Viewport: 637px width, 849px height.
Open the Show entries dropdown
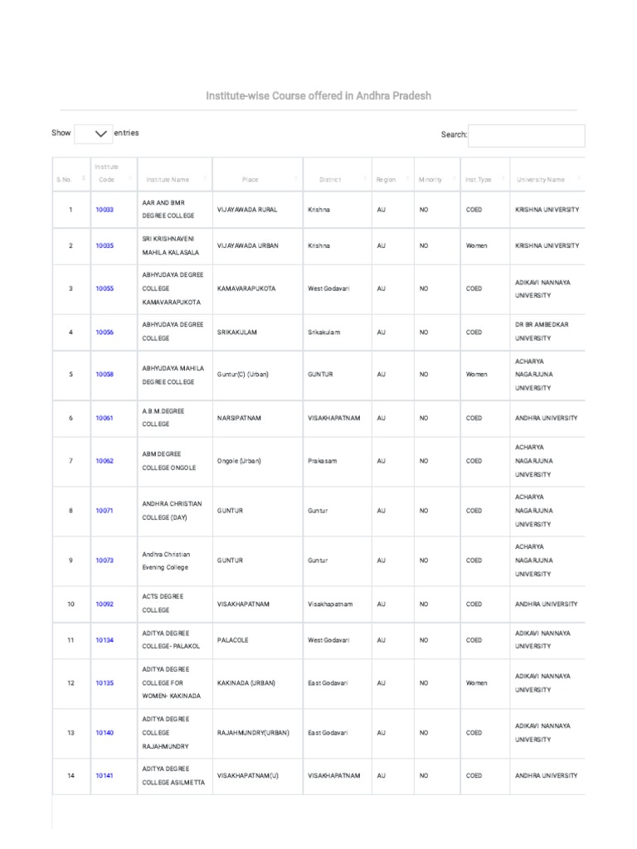[94, 133]
